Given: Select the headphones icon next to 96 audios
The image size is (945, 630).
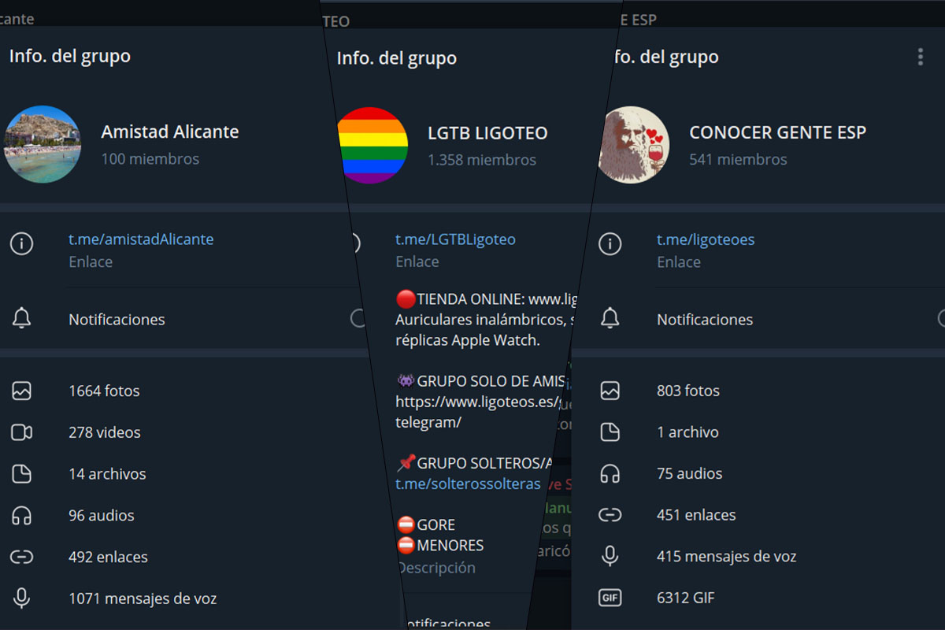Looking at the screenshot, I should pos(21,516).
